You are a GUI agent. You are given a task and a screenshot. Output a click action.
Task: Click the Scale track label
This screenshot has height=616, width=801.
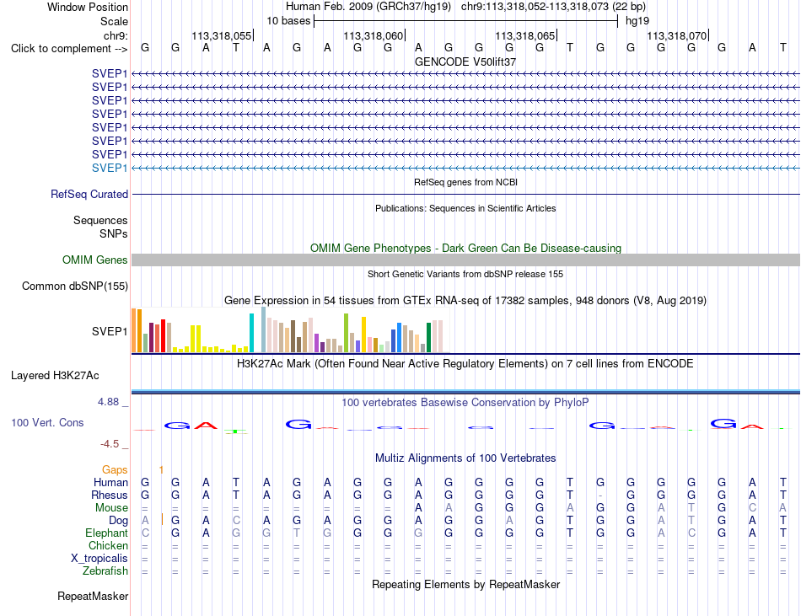pyautogui.click(x=114, y=21)
